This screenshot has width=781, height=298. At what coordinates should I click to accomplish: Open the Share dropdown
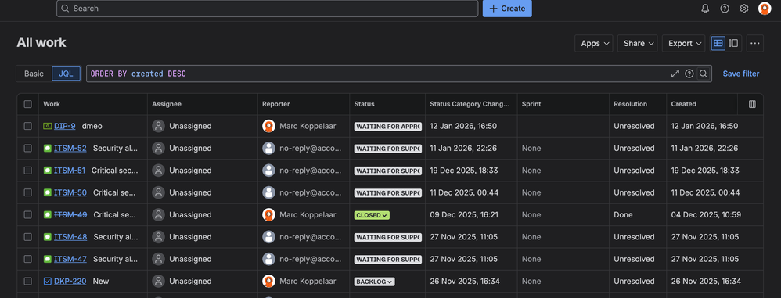pyautogui.click(x=638, y=43)
